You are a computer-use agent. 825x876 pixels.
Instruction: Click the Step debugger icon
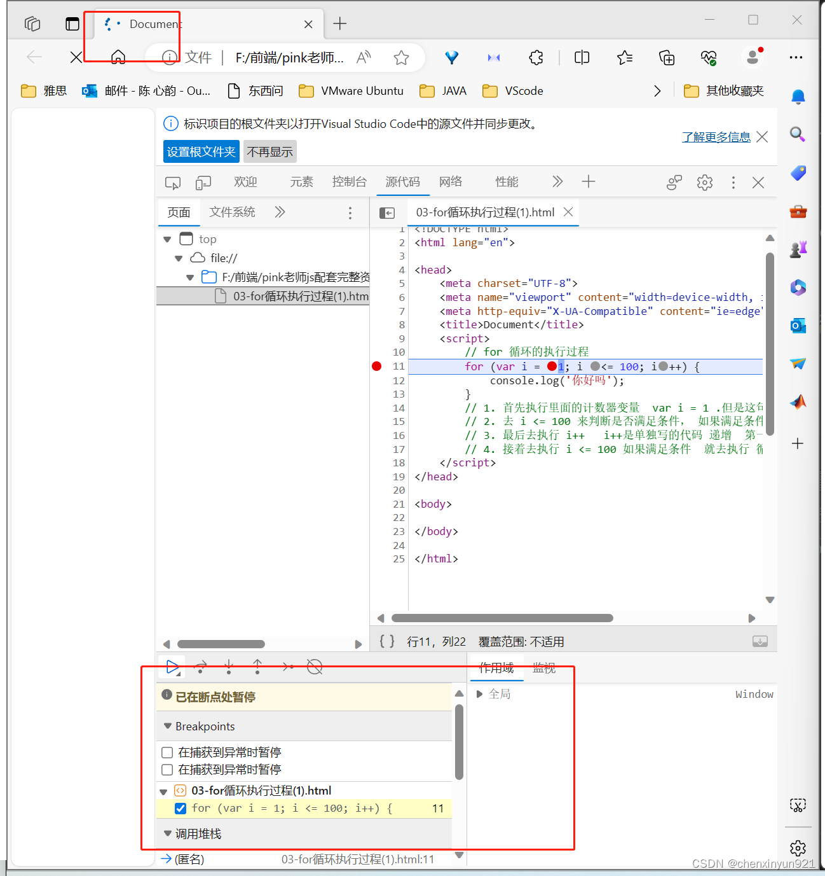click(x=287, y=667)
